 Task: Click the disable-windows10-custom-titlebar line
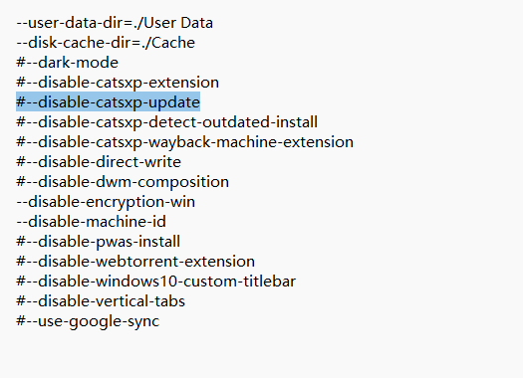coord(155,282)
